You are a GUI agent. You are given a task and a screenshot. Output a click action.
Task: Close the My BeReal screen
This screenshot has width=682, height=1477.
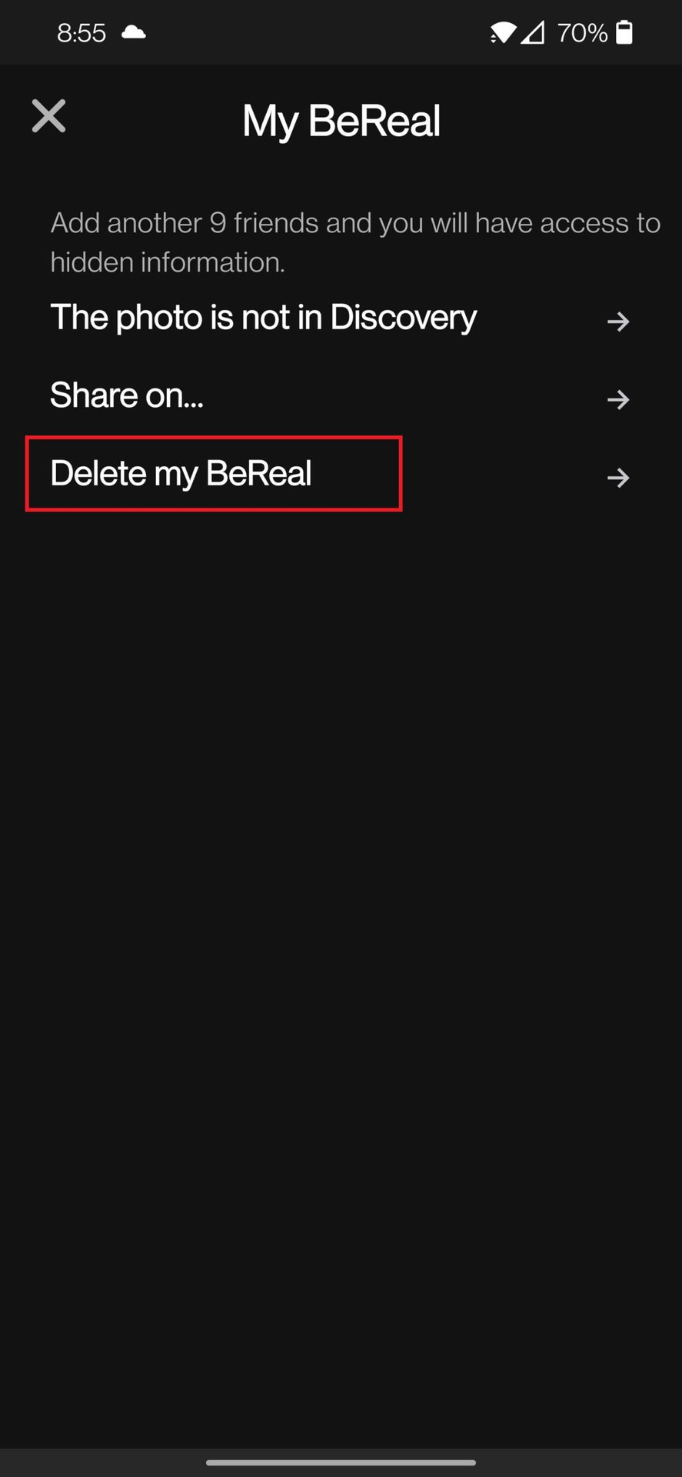(x=48, y=117)
